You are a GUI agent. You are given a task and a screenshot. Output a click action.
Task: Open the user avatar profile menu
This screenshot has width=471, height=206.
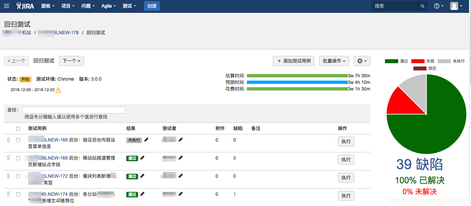point(456,6)
